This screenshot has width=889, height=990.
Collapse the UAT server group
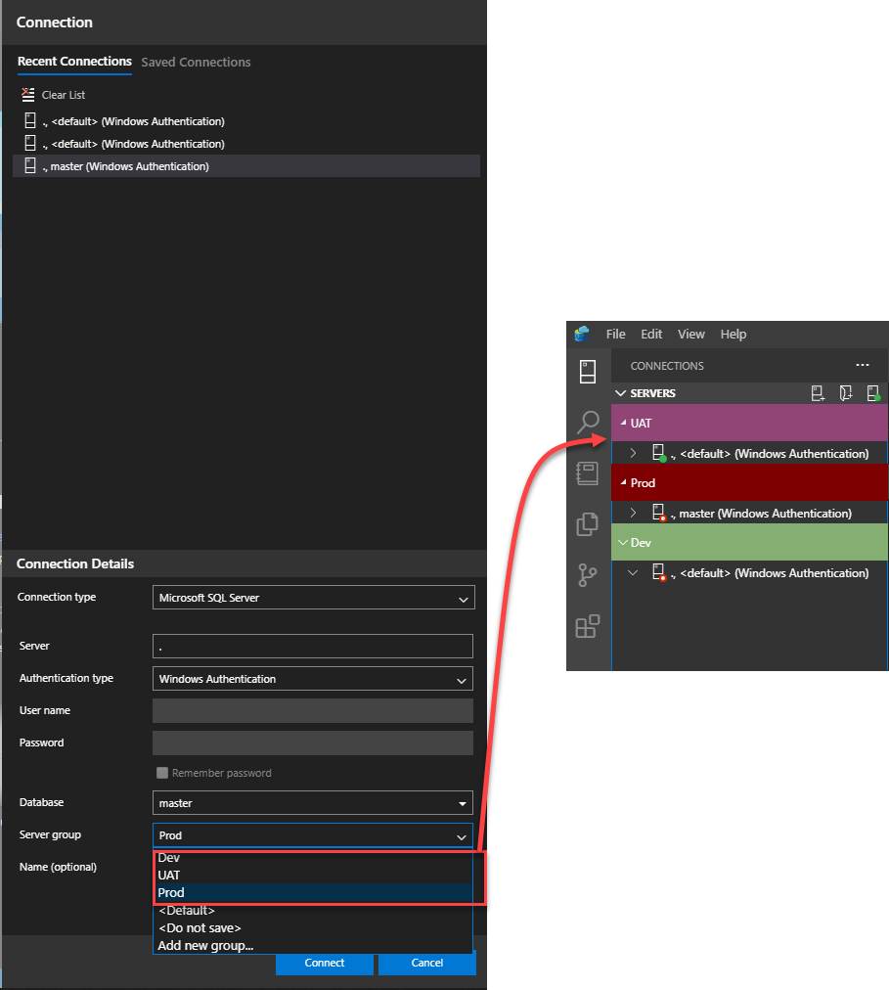click(x=623, y=423)
